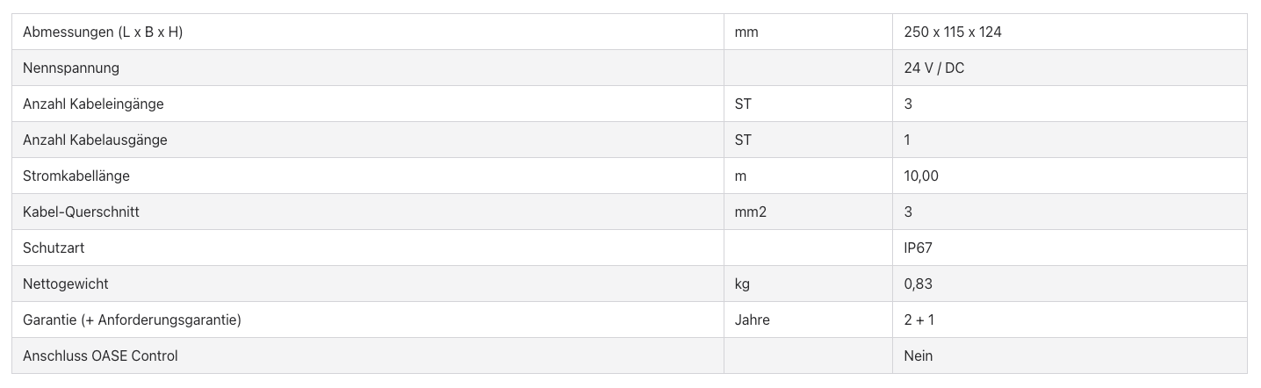This screenshot has height=388, width=1261.
Task: Click the "Anzahl Kabeleingänge" label
Action: (x=93, y=104)
